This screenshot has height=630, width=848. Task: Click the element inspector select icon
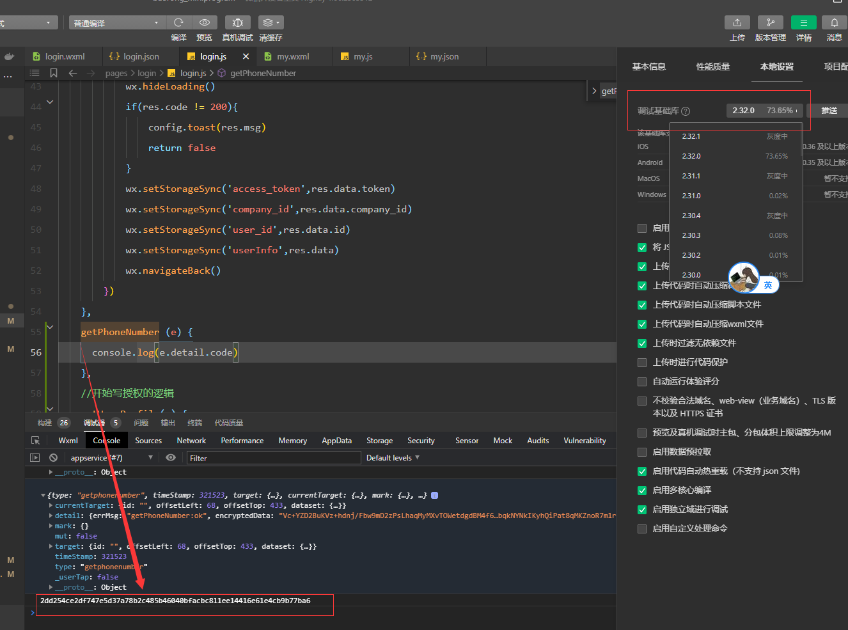36,441
